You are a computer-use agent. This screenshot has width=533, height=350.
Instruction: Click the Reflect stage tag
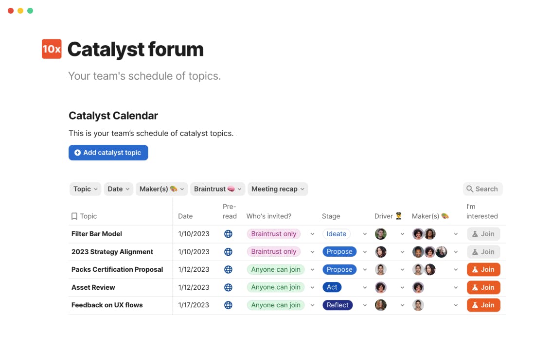338,305
